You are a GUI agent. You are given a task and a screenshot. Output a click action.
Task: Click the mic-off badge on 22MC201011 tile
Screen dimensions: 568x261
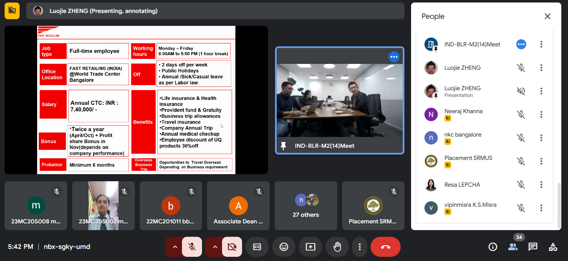click(192, 191)
